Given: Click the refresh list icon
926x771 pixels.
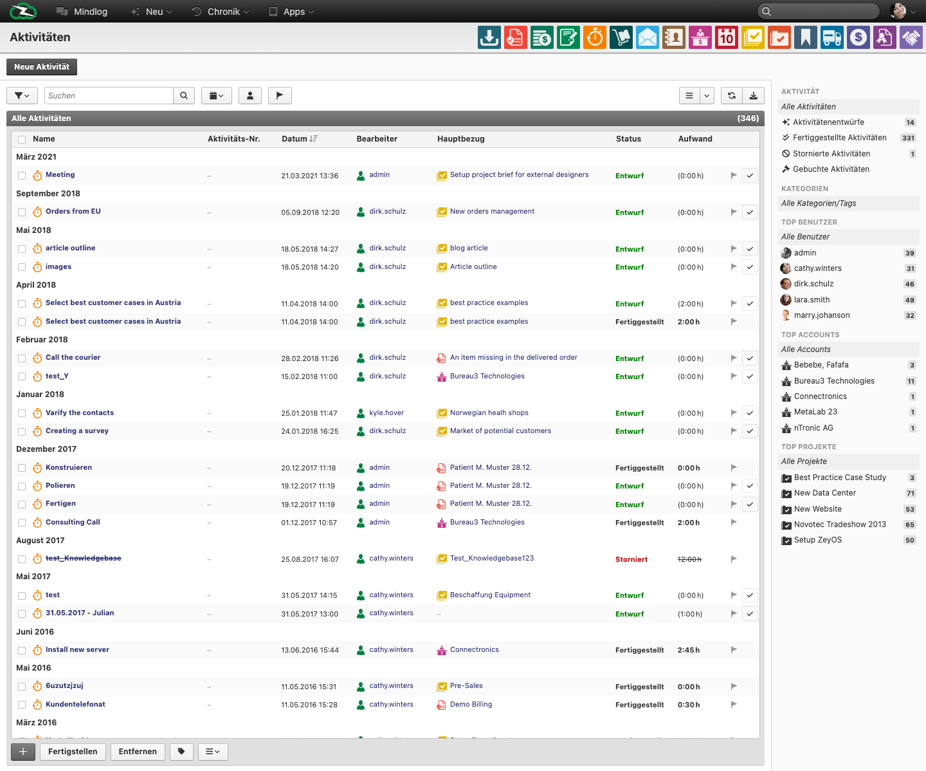Looking at the screenshot, I should coord(732,95).
